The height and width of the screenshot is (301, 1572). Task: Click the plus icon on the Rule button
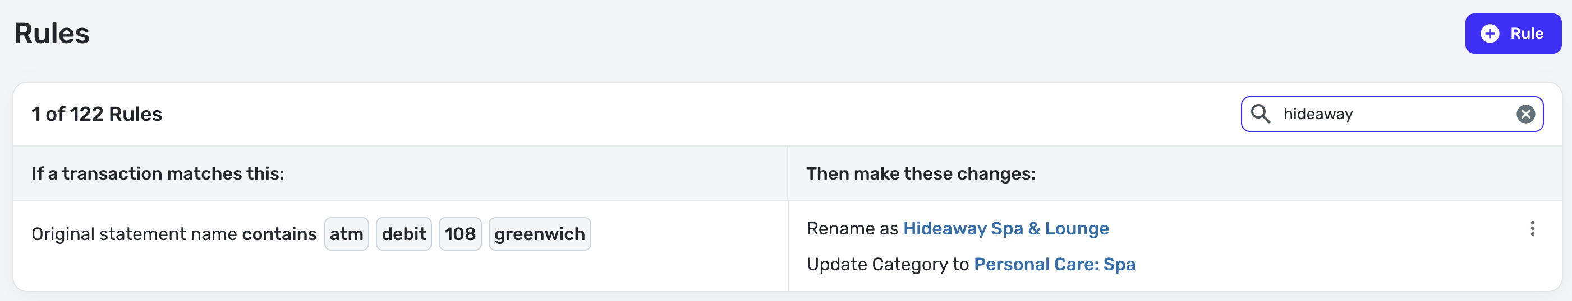point(1490,34)
